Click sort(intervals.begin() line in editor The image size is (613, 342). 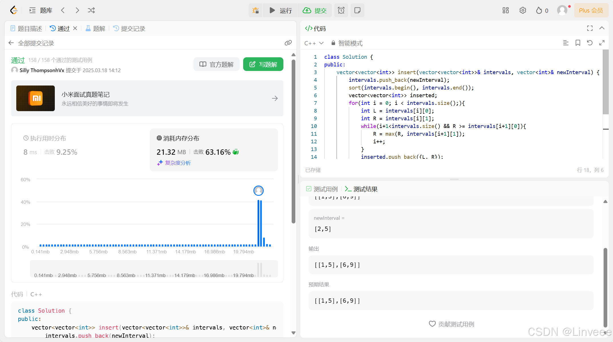[411, 88]
